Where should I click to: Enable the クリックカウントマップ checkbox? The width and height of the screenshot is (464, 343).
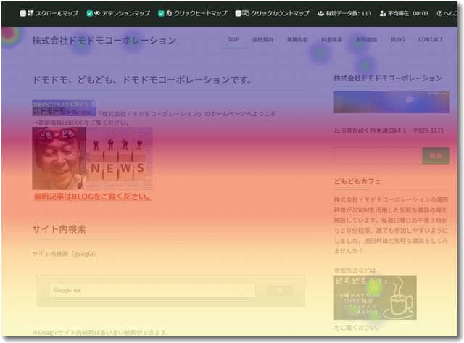tap(238, 13)
